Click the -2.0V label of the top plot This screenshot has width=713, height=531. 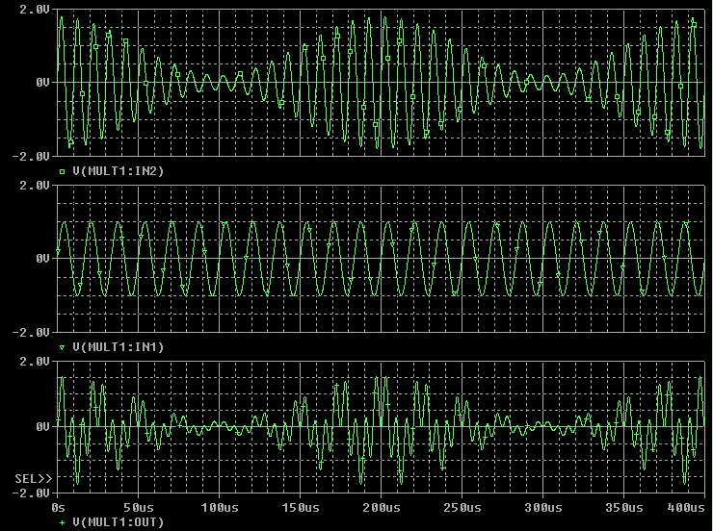point(31,157)
